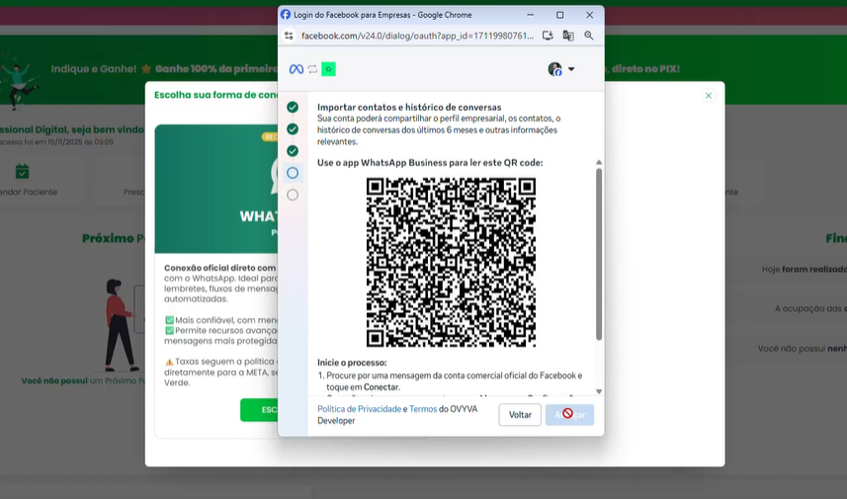Click the last pending step circle
The width and height of the screenshot is (847, 499).
293,195
